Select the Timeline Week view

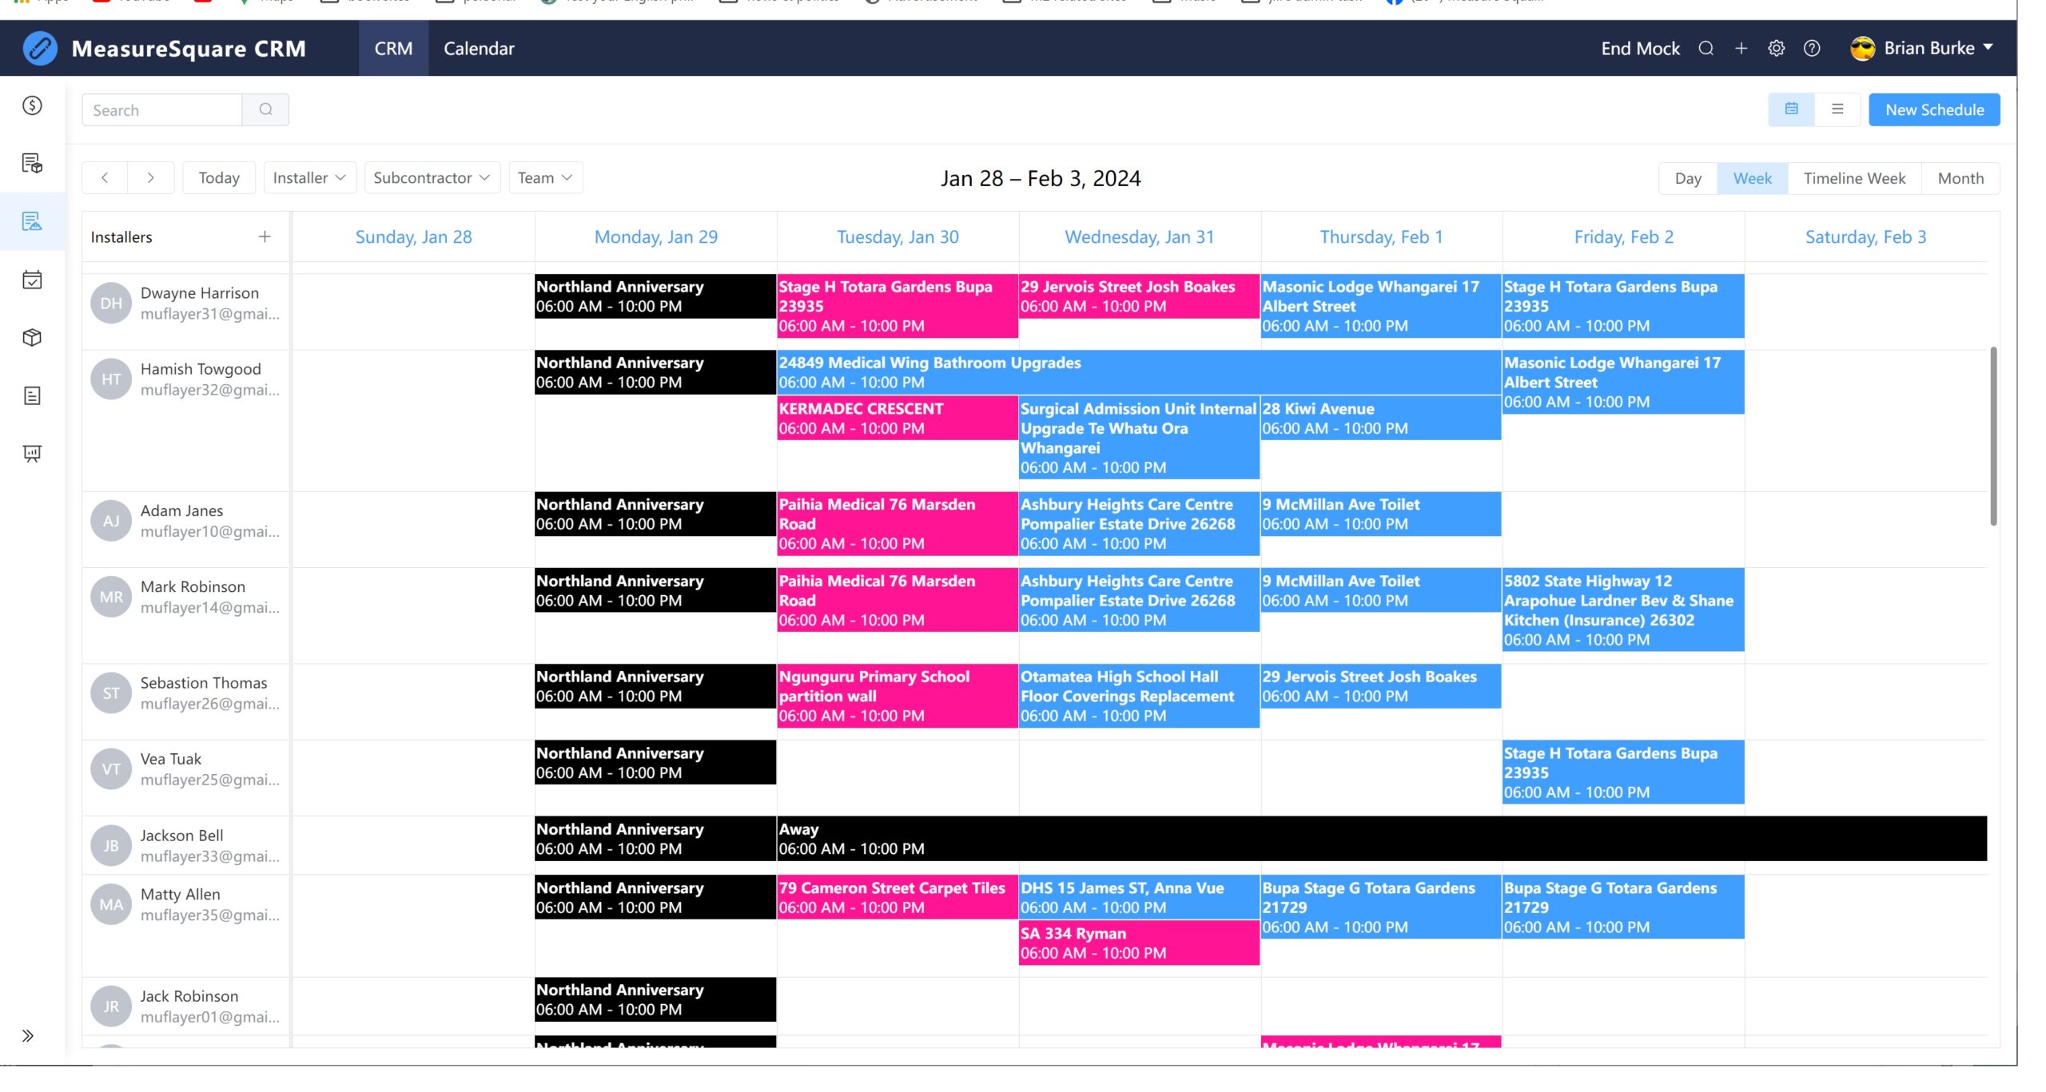(1854, 178)
